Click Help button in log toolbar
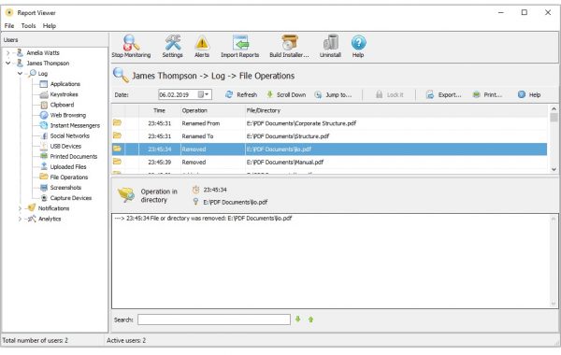561x355 pixels. coord(529,94)
